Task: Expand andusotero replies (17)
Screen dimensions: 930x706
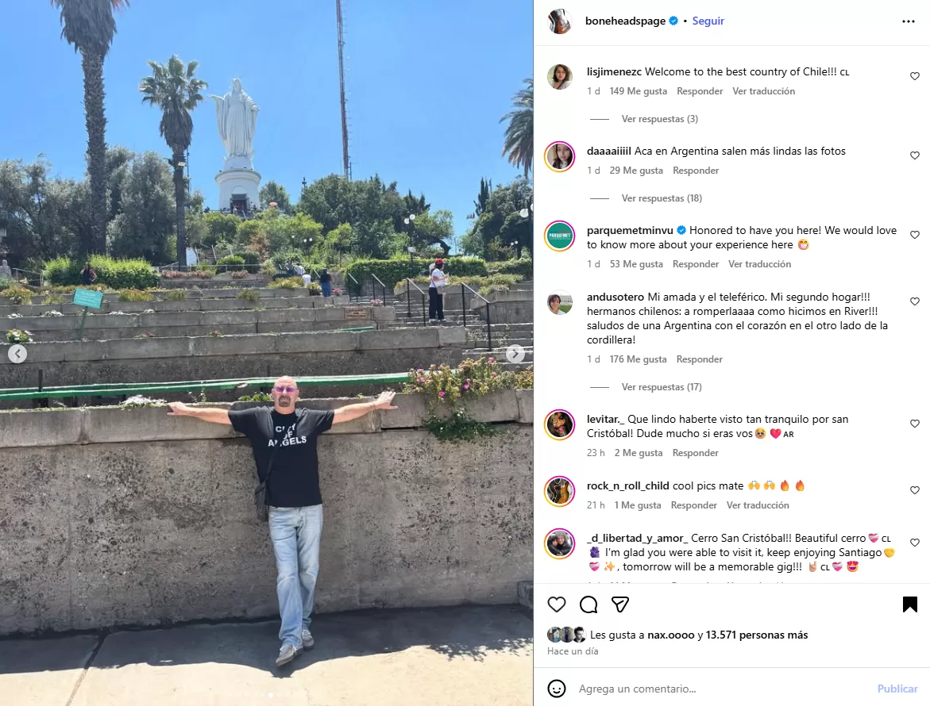Action: 662,387
